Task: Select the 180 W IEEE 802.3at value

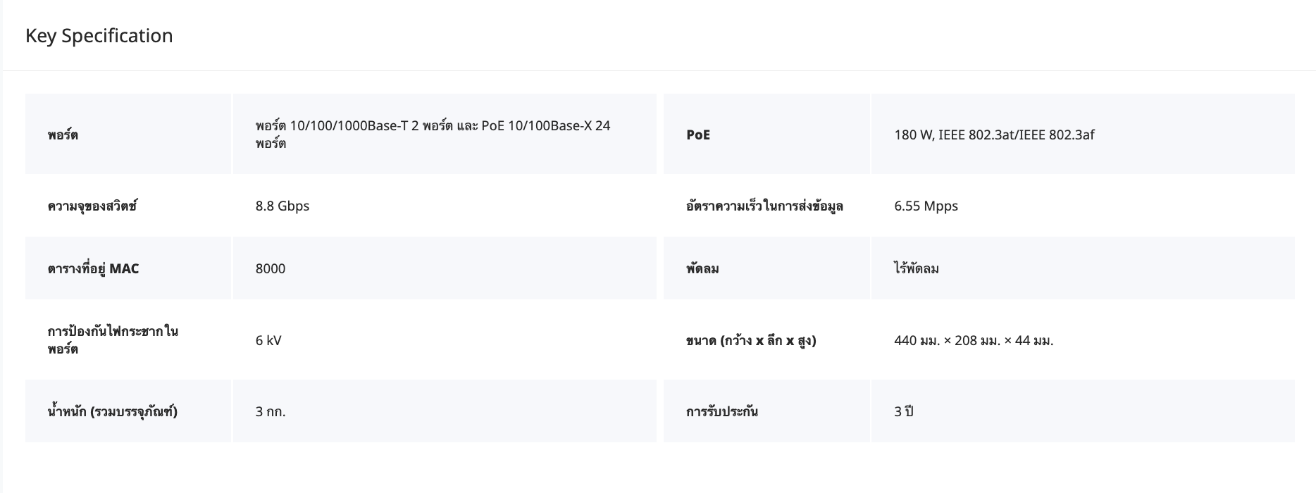Action: click(x=994, y=135)
